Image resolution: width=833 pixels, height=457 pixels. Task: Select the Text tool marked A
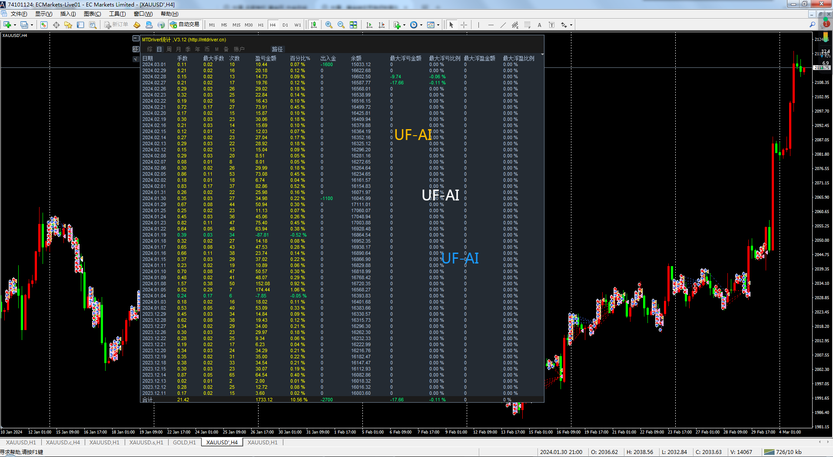(539, 25)
